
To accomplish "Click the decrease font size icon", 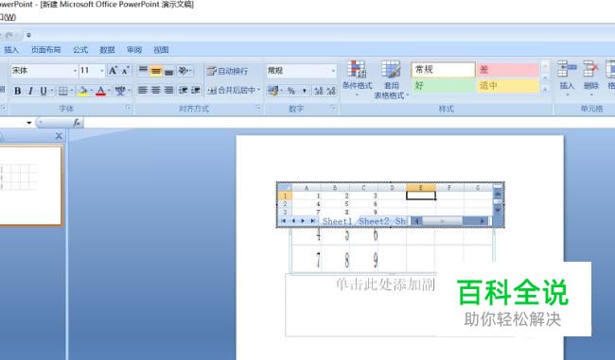I will 126,71.
